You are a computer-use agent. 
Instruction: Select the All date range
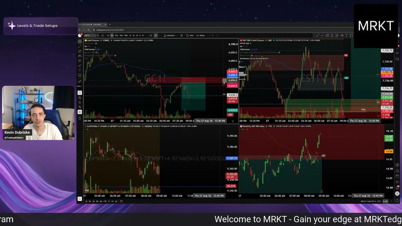(x=116, y=201)
